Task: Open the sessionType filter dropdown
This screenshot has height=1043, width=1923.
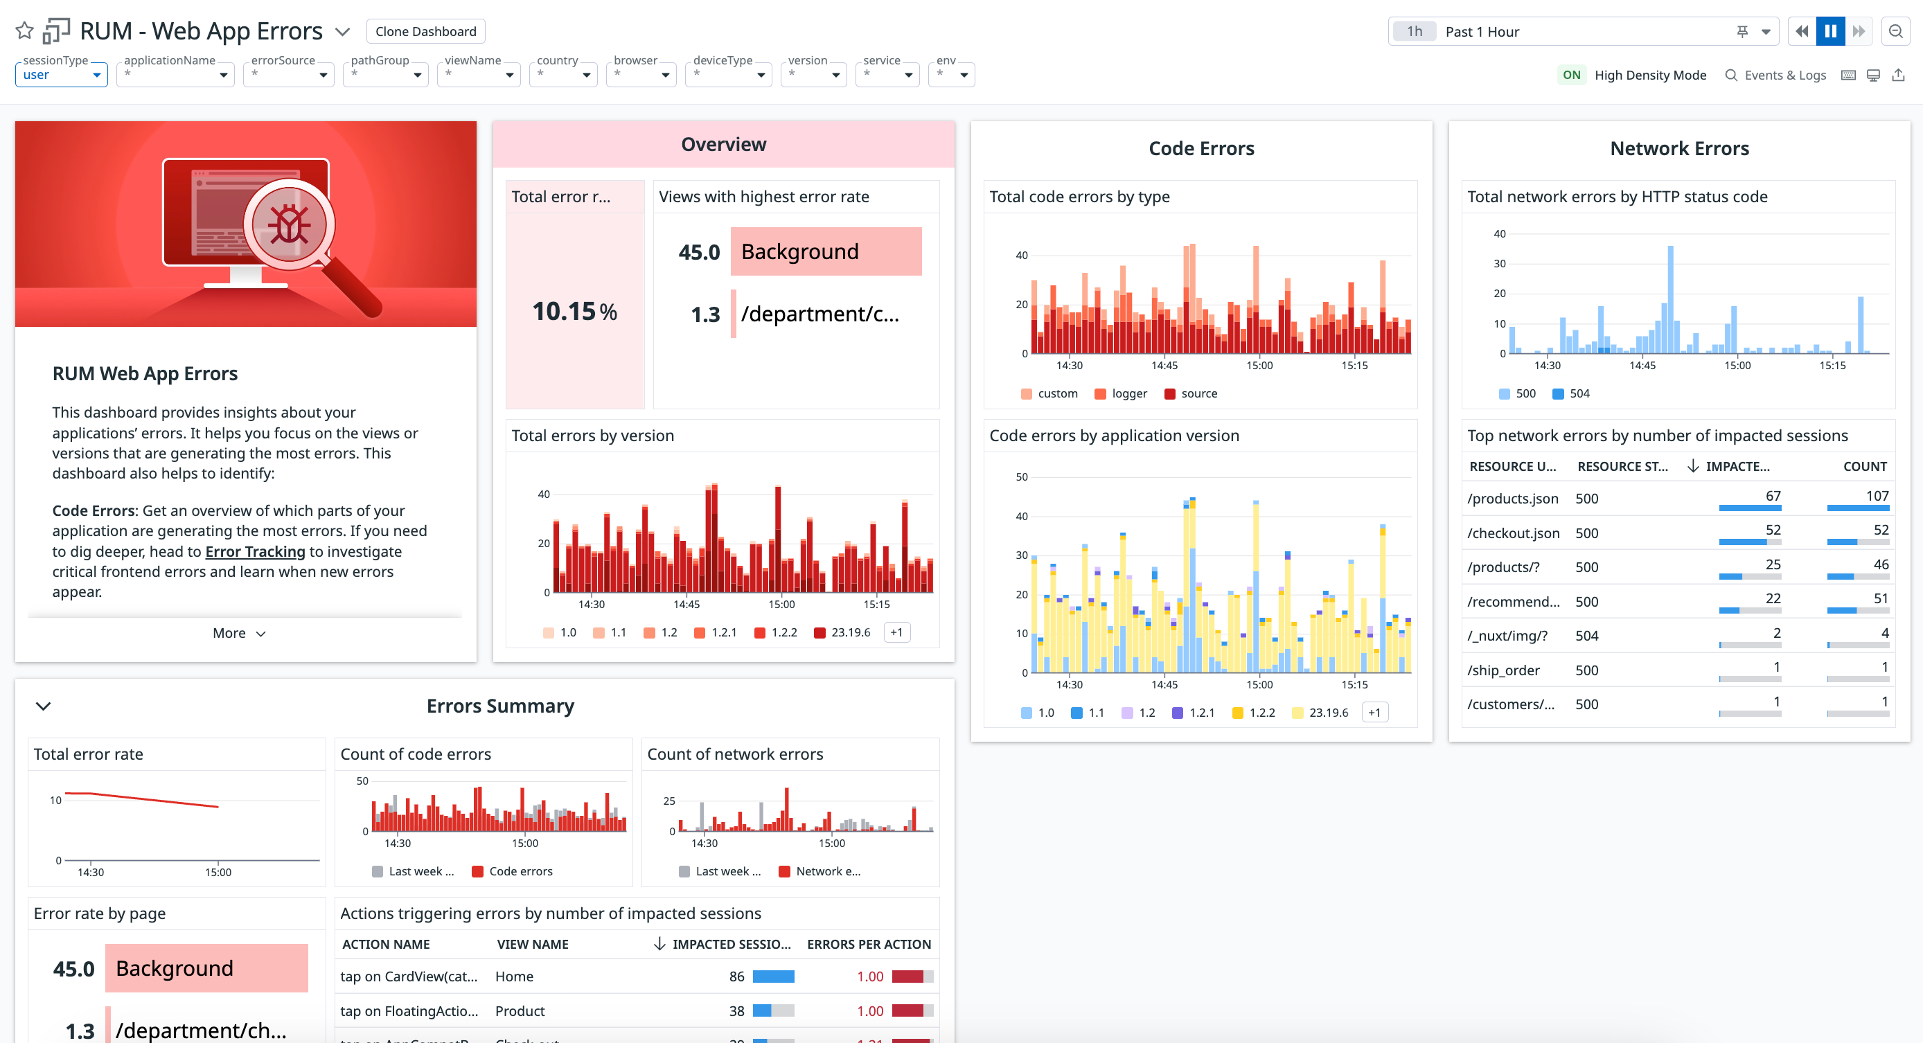Action: tap(61, 75)
